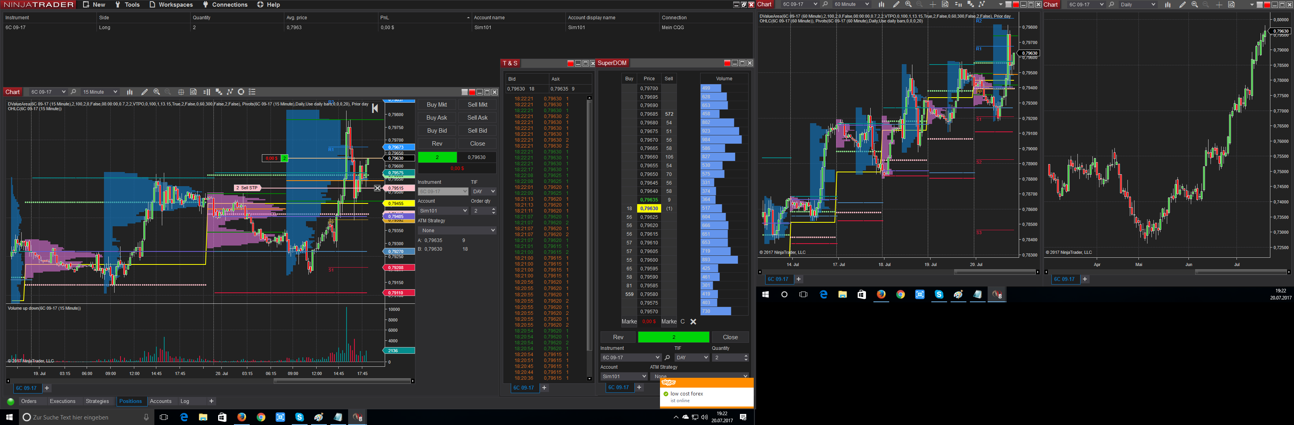This screenshot has height=425, width=1294.
Task: Open the Workspaces menu
Action: [171, 4]
